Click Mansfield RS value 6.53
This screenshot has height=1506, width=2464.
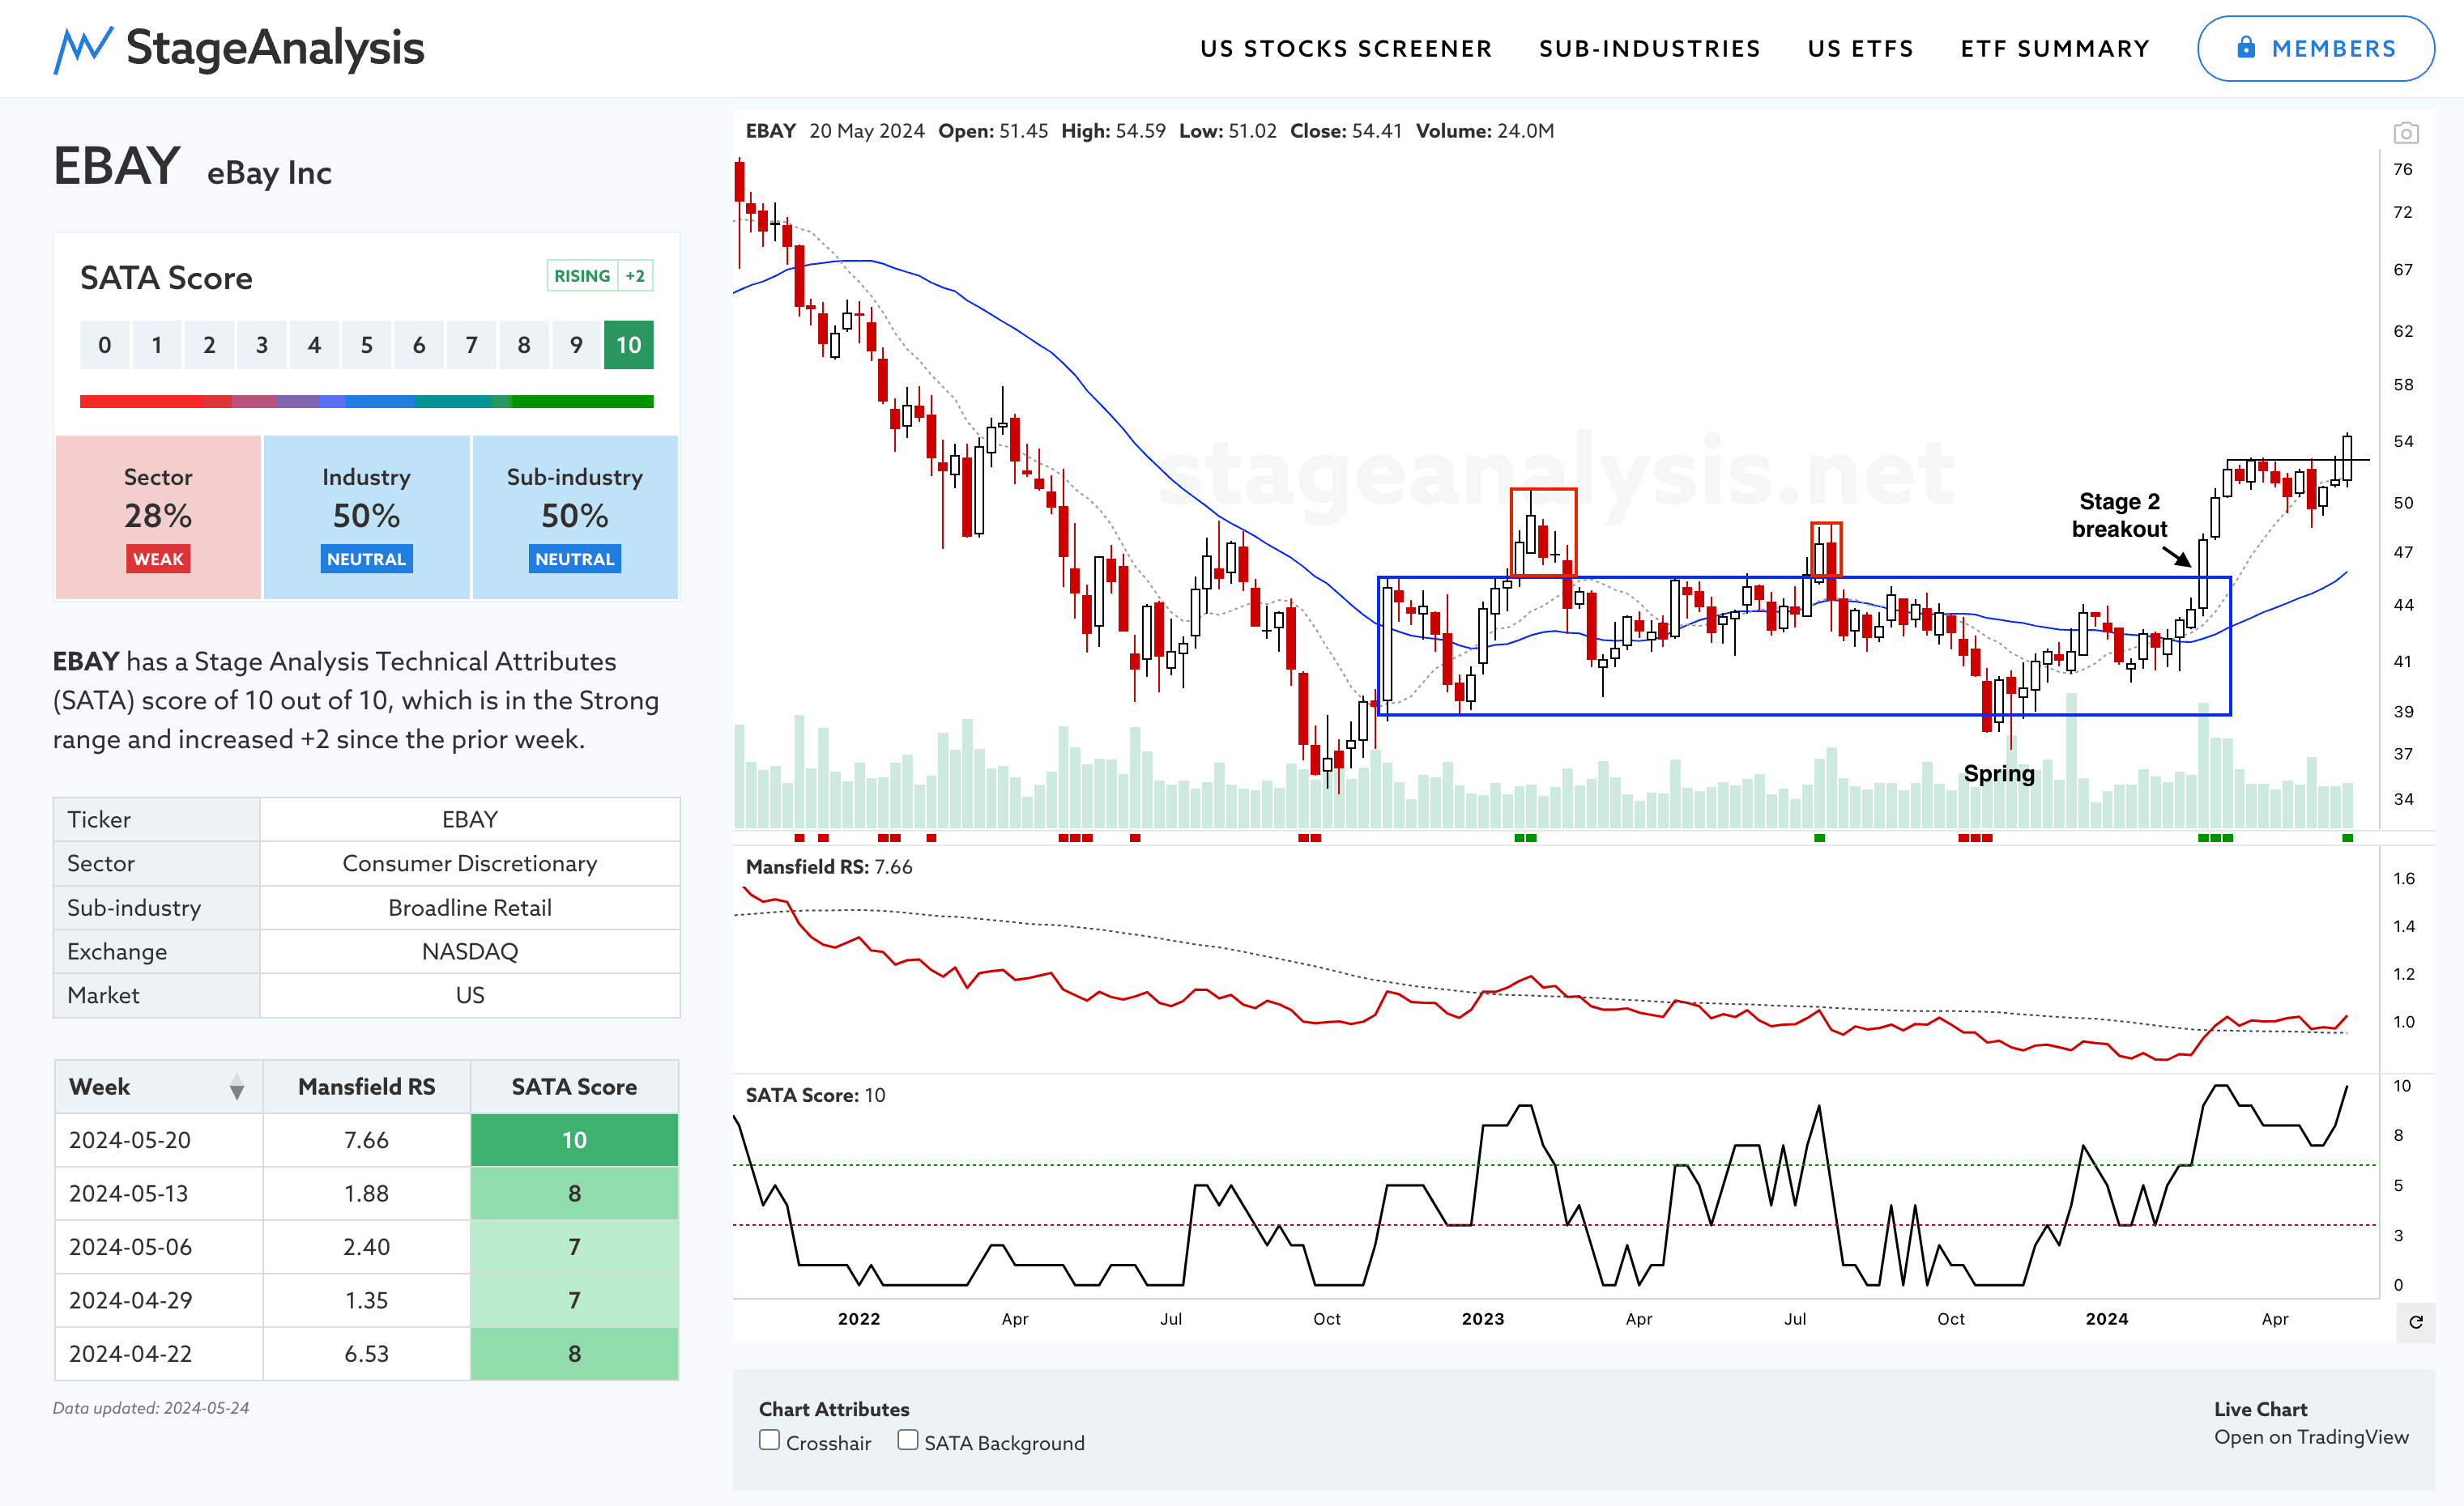[367, 1354]
